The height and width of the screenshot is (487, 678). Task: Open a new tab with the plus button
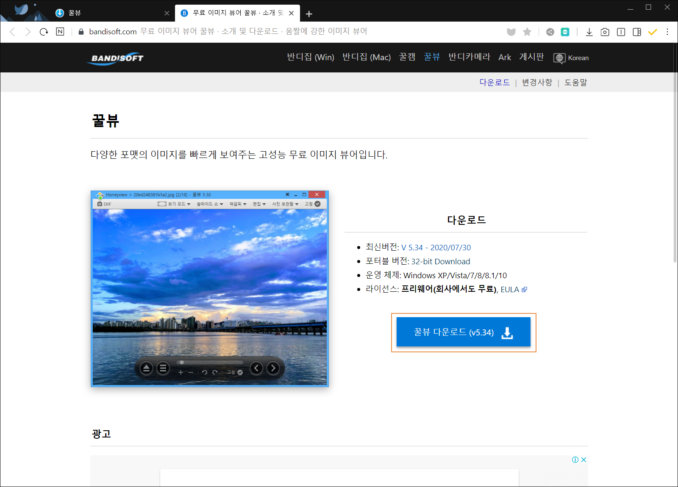coord(309,14)
